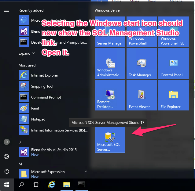Click the hamburger menu icon

tap(7, 10)
